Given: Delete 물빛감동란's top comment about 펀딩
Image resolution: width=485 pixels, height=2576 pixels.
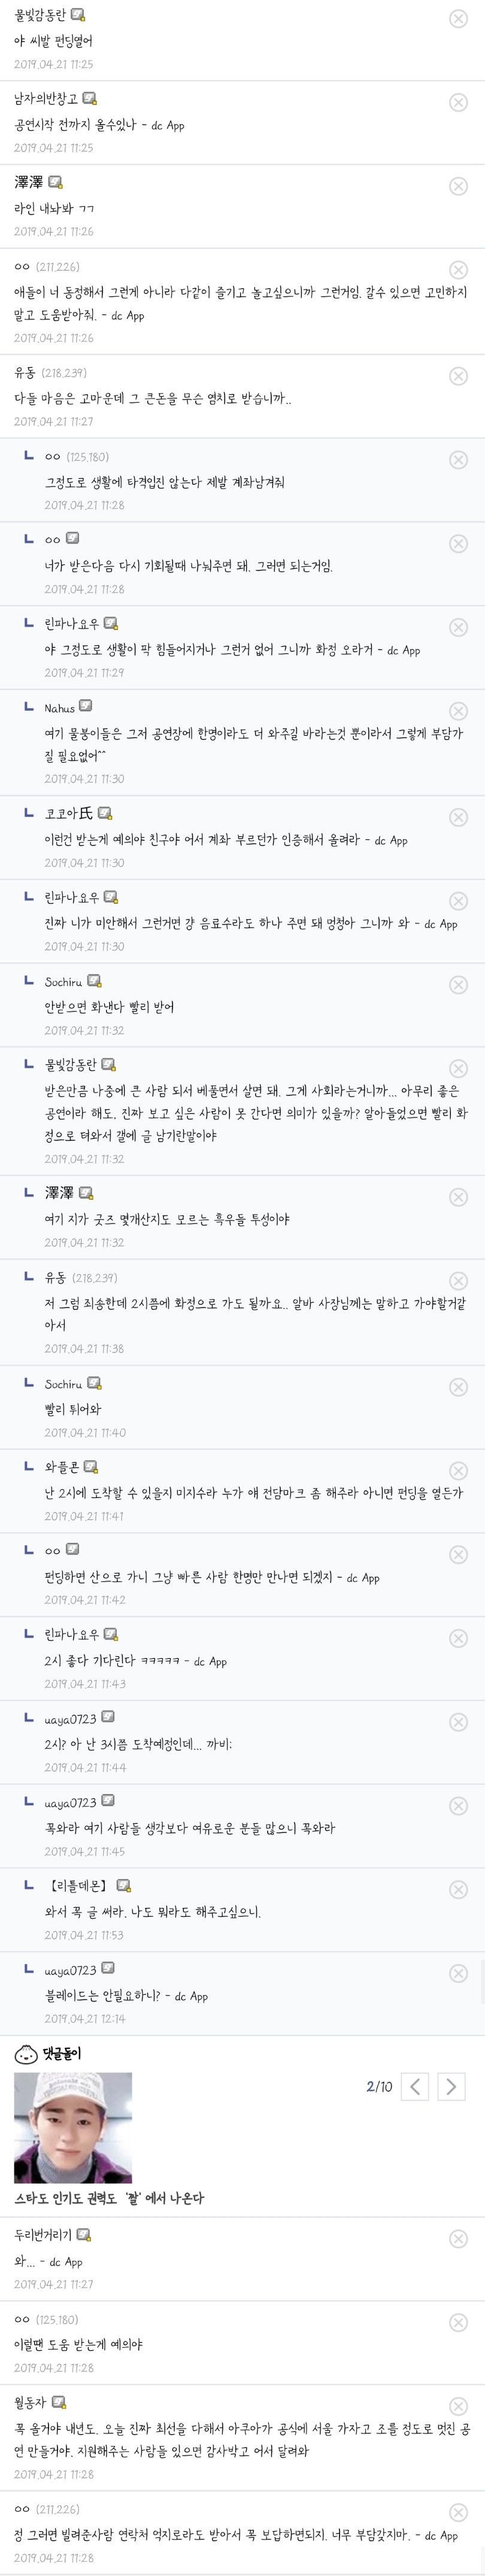Looking at the screenshot, I should coord(458,19).
